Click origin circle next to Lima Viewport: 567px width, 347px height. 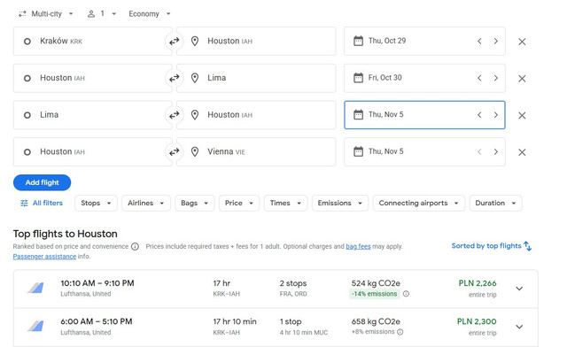27,115
